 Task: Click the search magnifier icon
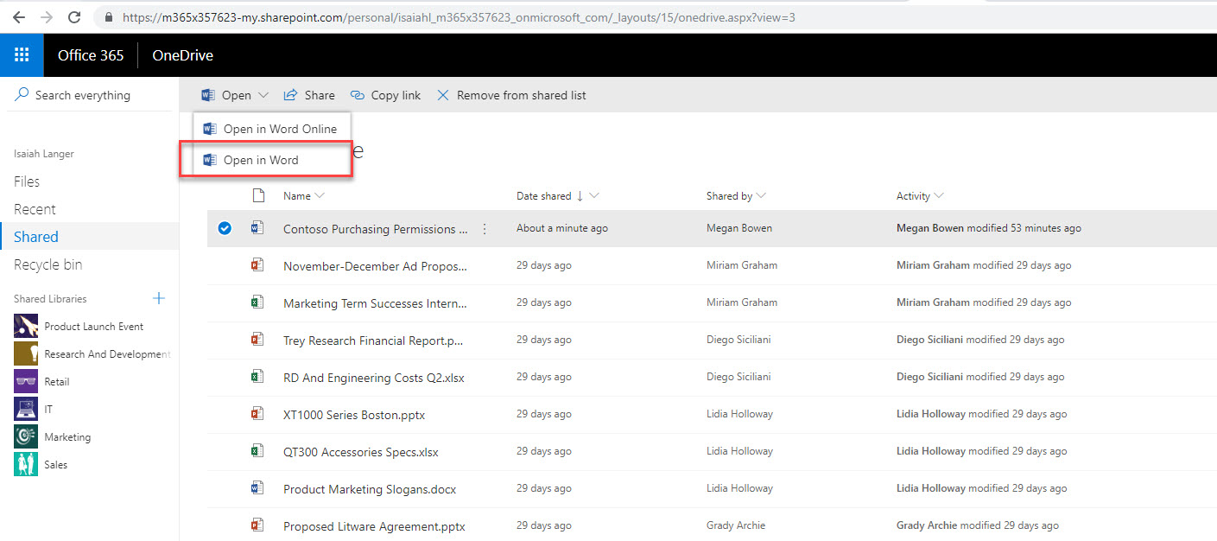point(22,94)
